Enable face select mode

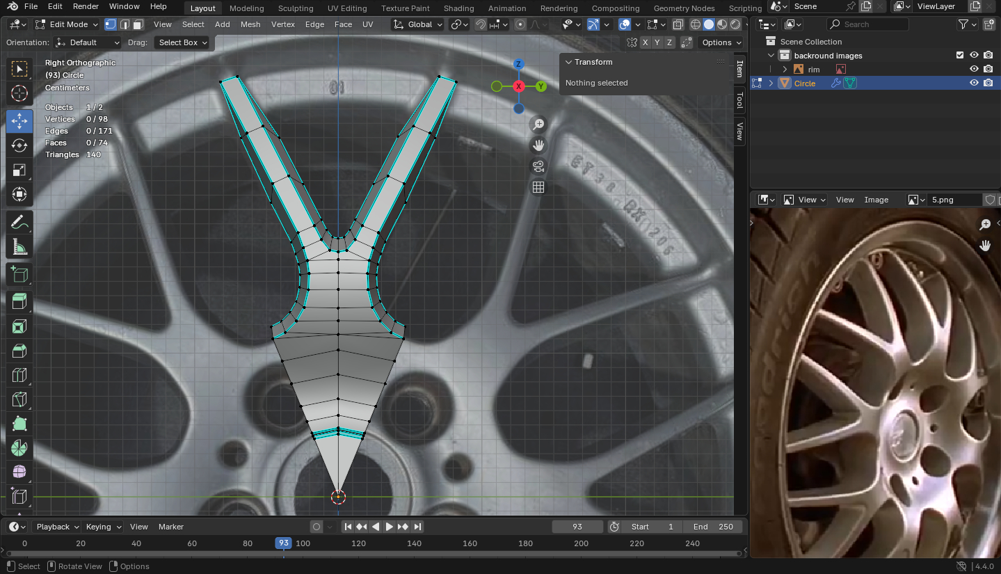click(x=138, y=24)
